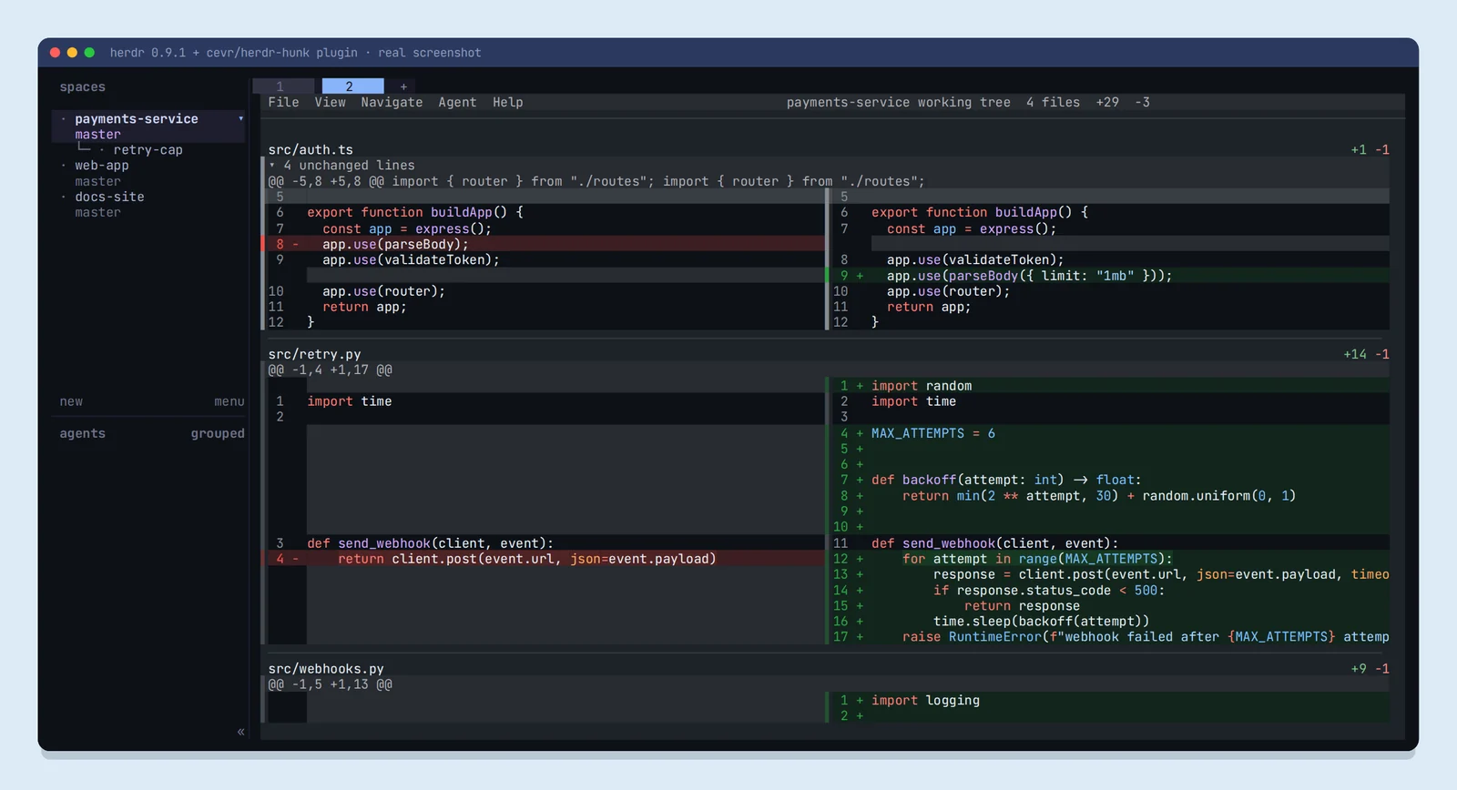
Task: Click the @@ -1,5 +1,13 @@ hunk header
Action: tap(330, 684)
